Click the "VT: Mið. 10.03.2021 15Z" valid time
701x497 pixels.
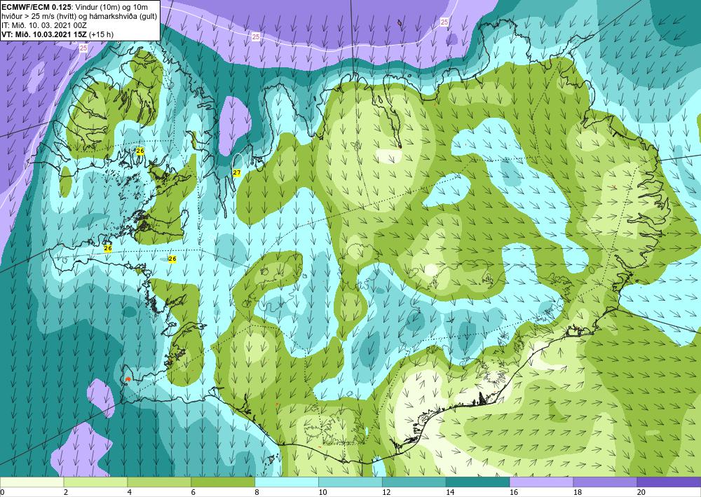pos(45,34)
